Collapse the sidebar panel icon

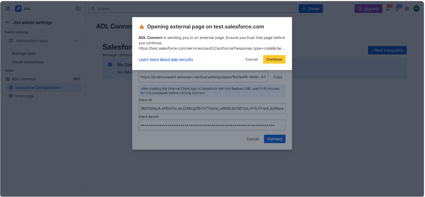pyautogui.click(x=78, y=9)
